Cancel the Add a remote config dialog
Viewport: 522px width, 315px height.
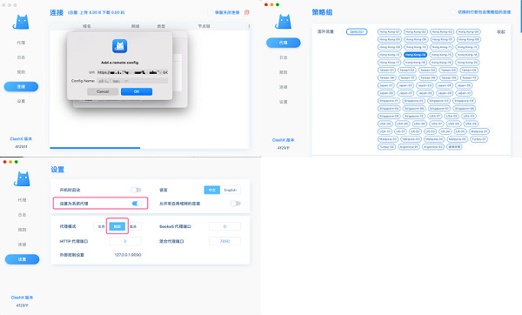coord(103,91)
